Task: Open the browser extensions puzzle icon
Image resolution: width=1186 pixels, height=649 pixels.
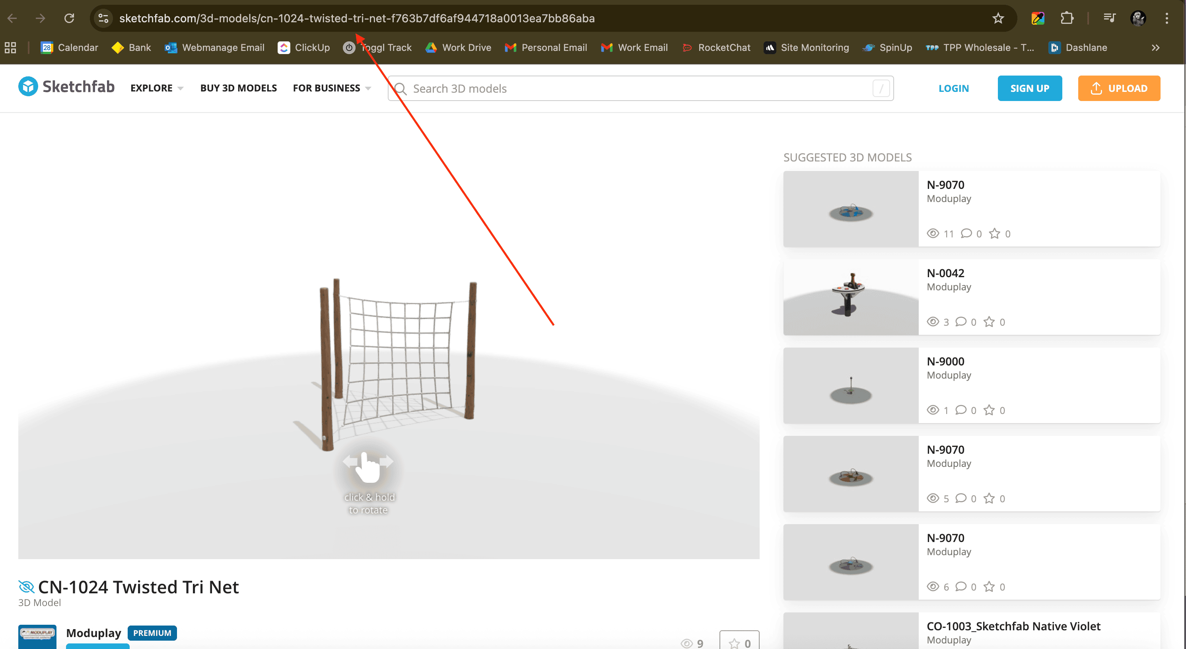Action: tap(1067, 18)
